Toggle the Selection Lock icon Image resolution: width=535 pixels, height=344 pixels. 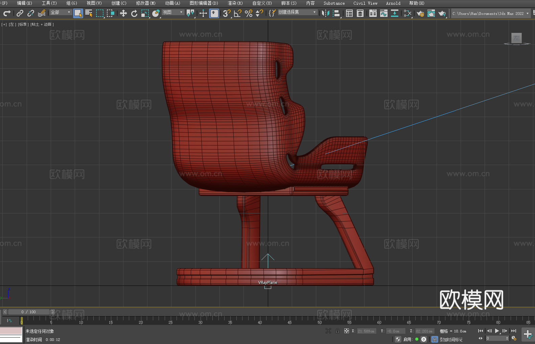tap(338, 331)
